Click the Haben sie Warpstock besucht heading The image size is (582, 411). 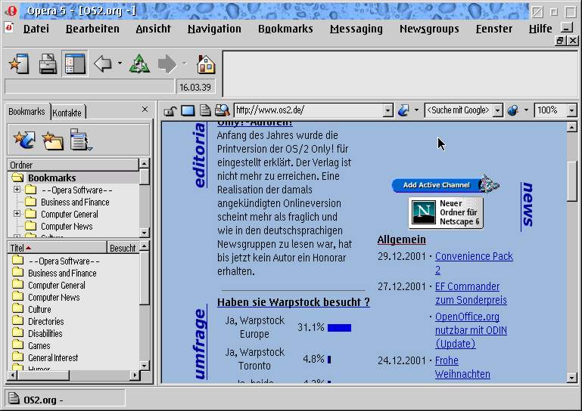(293, 302)
